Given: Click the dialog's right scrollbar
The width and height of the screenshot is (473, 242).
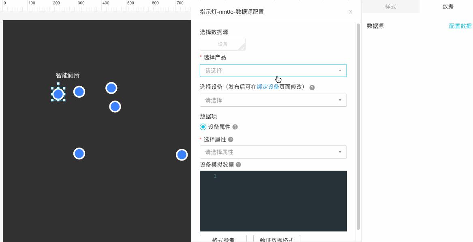Looking at the screenshot, I should [358, 122].
